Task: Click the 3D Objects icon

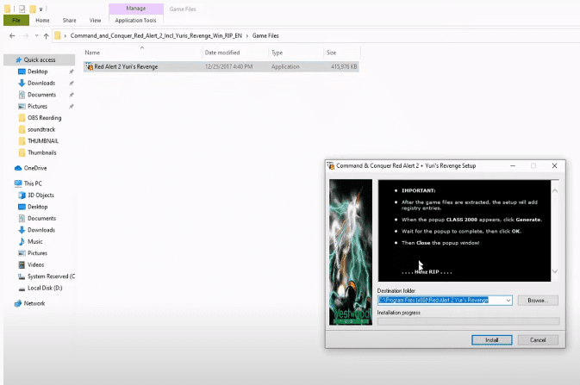Action: pos(22,195)
